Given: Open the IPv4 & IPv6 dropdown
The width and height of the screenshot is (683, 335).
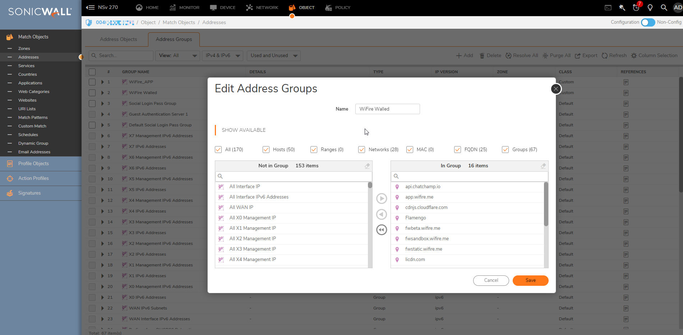Looking at the screenshot, I should click(223, 56).
